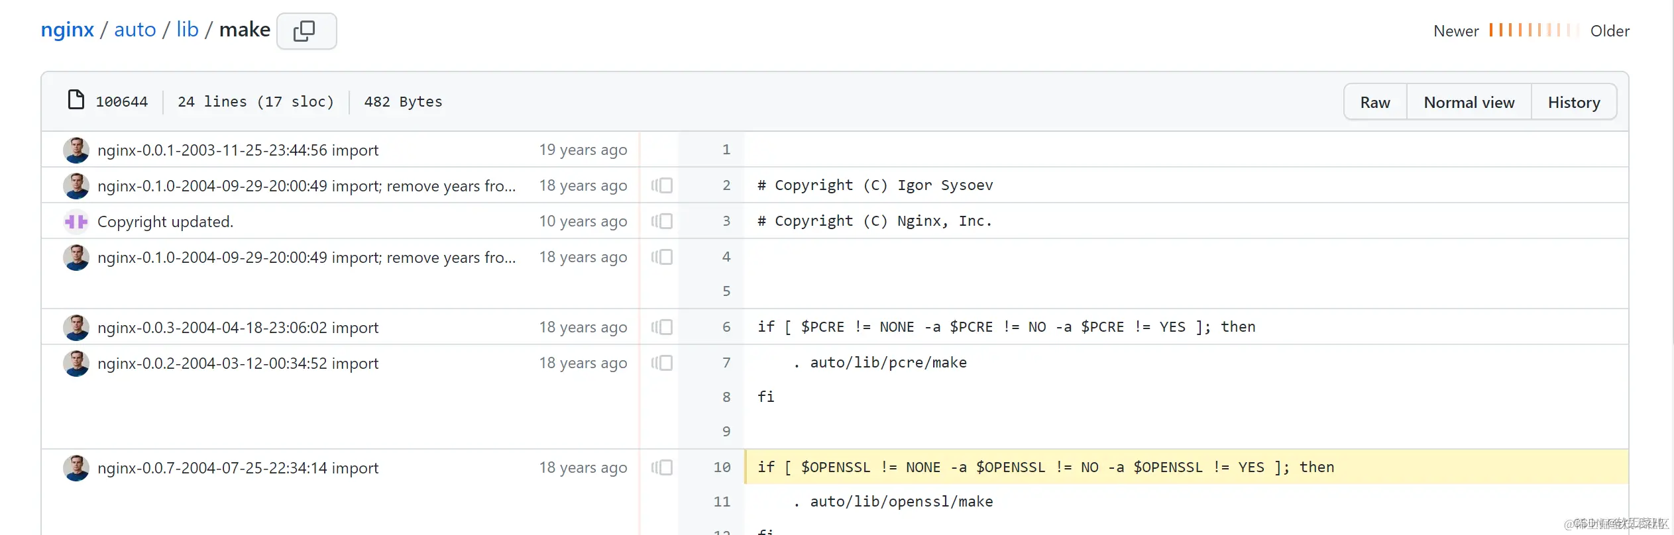Select line number 7
The width and height of the screenshot is (1674, 535).
[726, 363]
